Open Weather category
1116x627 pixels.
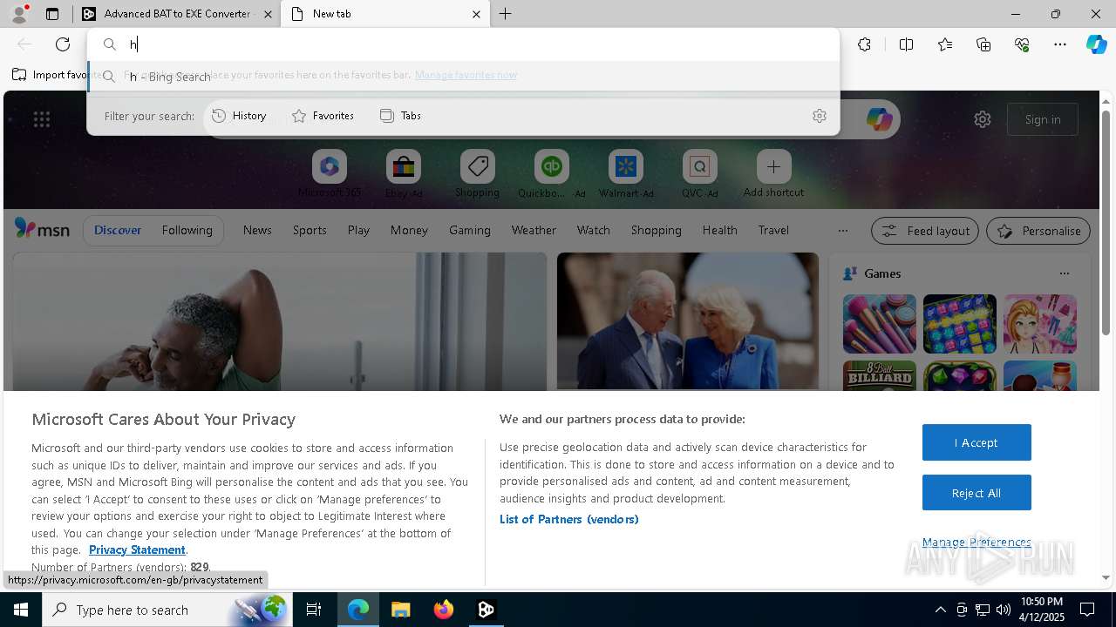pos(534,230)
